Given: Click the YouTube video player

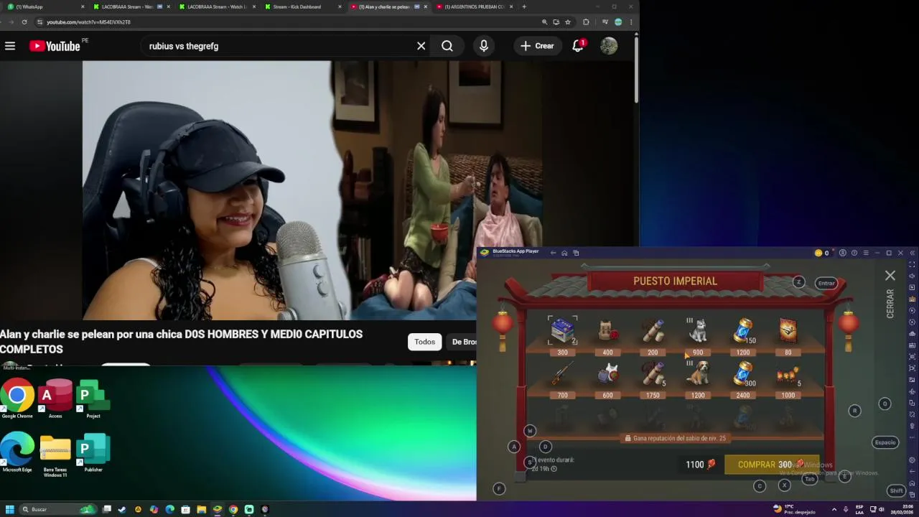Looking at the screenshot, I should 312,190.
